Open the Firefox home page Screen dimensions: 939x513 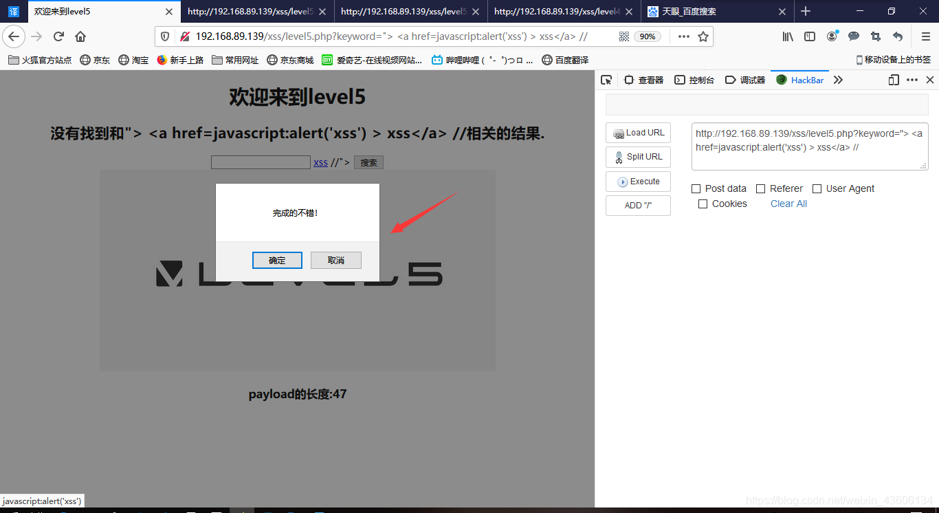point(80,36)
